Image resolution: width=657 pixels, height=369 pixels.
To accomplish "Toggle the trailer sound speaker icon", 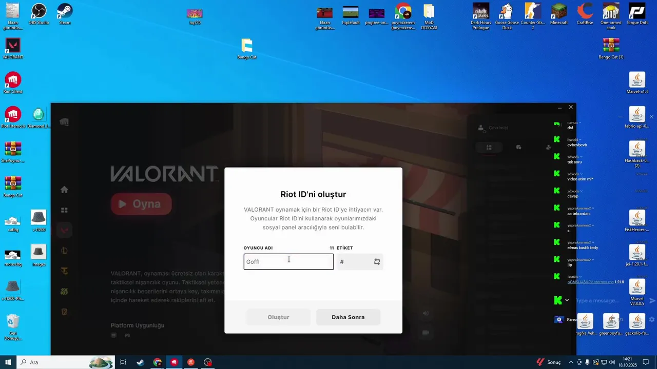I will click(426, 313).
